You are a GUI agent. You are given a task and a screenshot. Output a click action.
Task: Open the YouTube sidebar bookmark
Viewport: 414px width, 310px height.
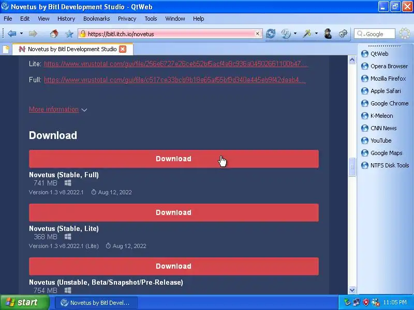tap(376, 141)
